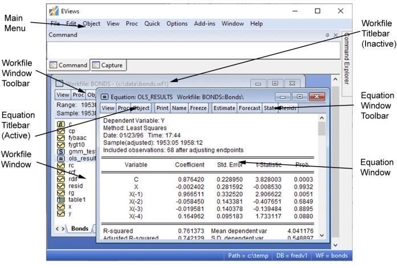Click inside the command entry area
397x268 pixels.
click(193, 50)
